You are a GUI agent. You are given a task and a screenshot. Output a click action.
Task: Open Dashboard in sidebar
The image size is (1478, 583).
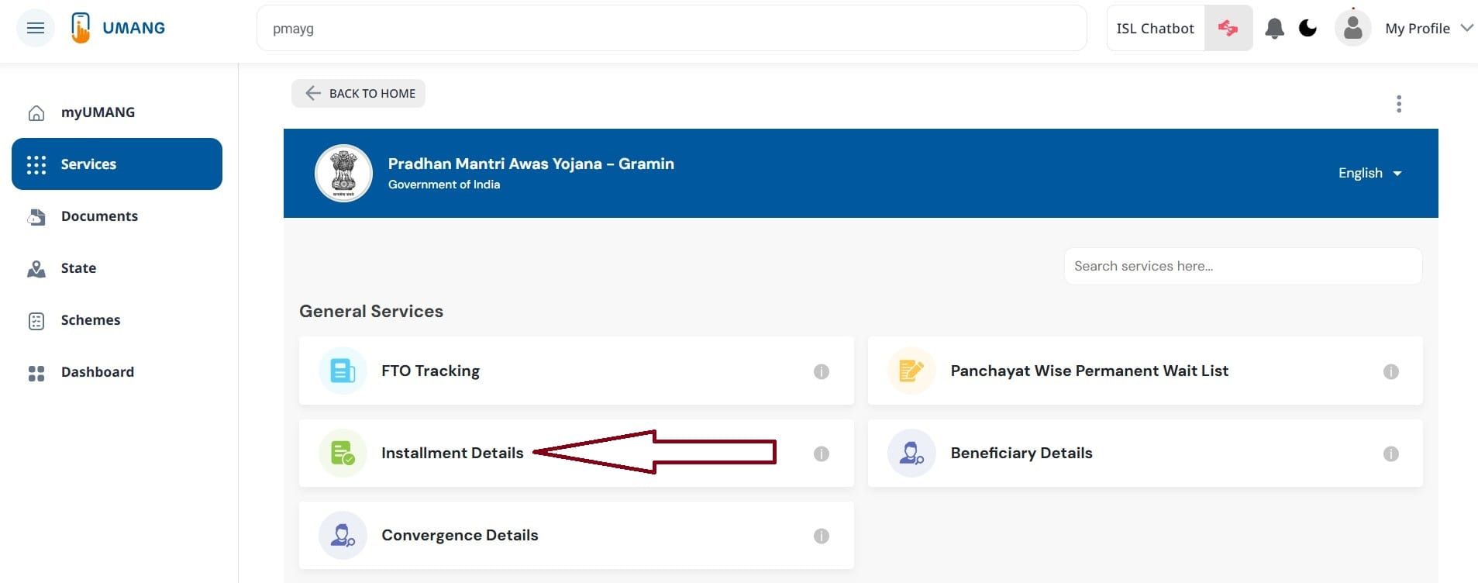point(117,372)
